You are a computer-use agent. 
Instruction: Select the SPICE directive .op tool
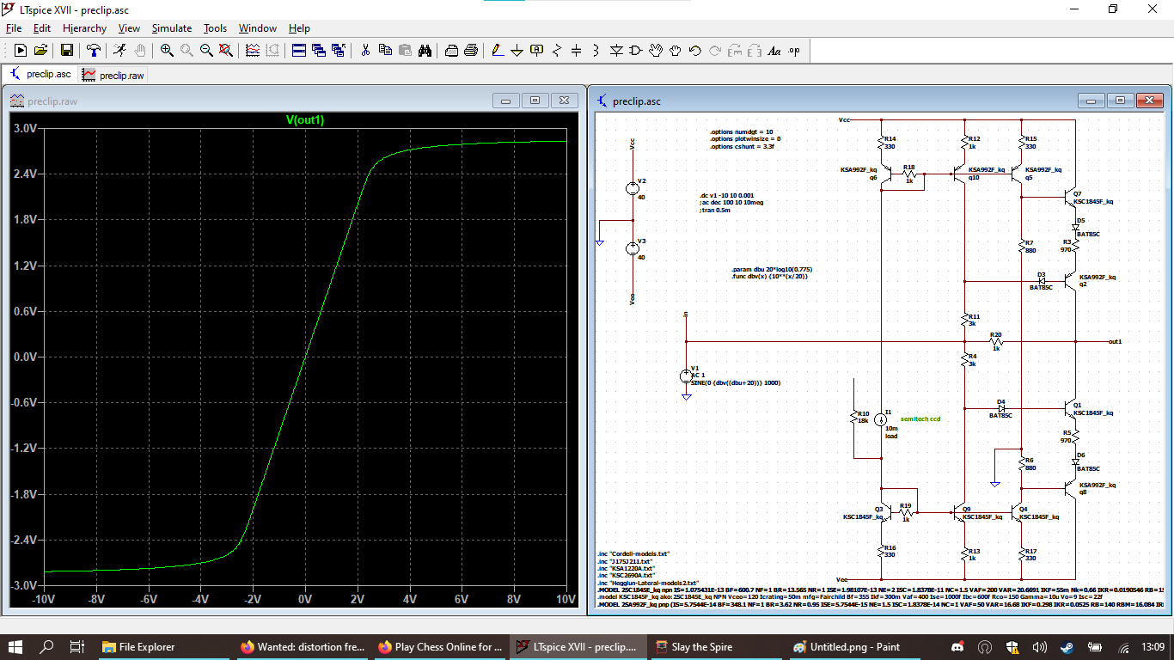click(794, 51)
